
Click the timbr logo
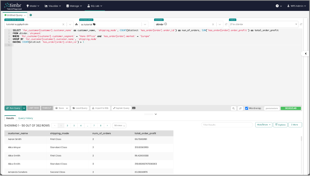[x=13, y=6]
